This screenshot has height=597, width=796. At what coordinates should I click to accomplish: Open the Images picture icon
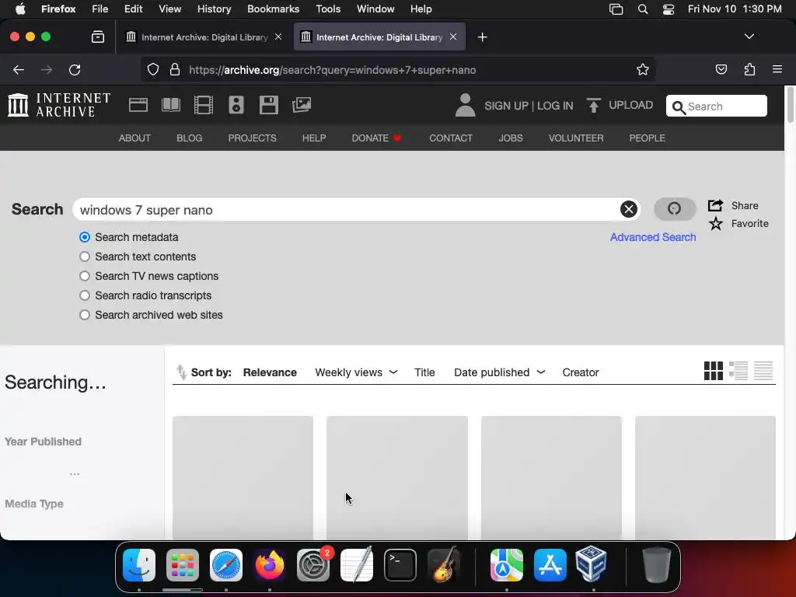[x=302, y=105]
